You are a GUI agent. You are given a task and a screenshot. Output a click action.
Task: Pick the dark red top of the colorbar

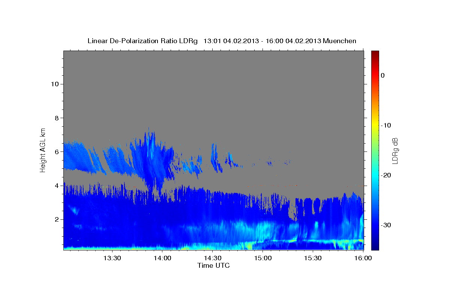(x=375, y=54)
